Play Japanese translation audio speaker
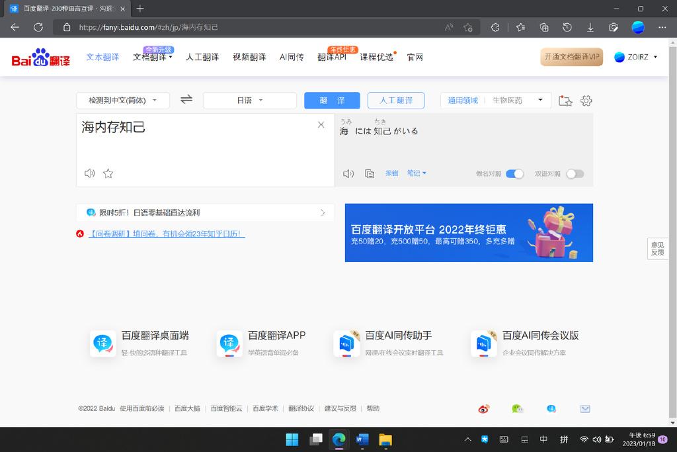The image size is (677, 452). coord(348,173)
